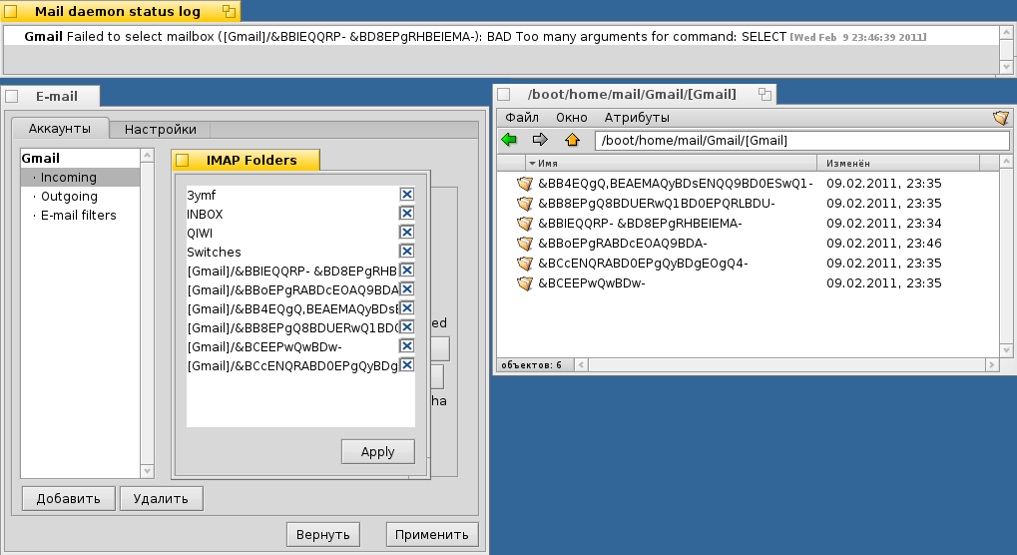Image resolution: width=1017 pixels, height=555 pixels.
Task: Switch to the Настройки tab
Action: [161, 129]
